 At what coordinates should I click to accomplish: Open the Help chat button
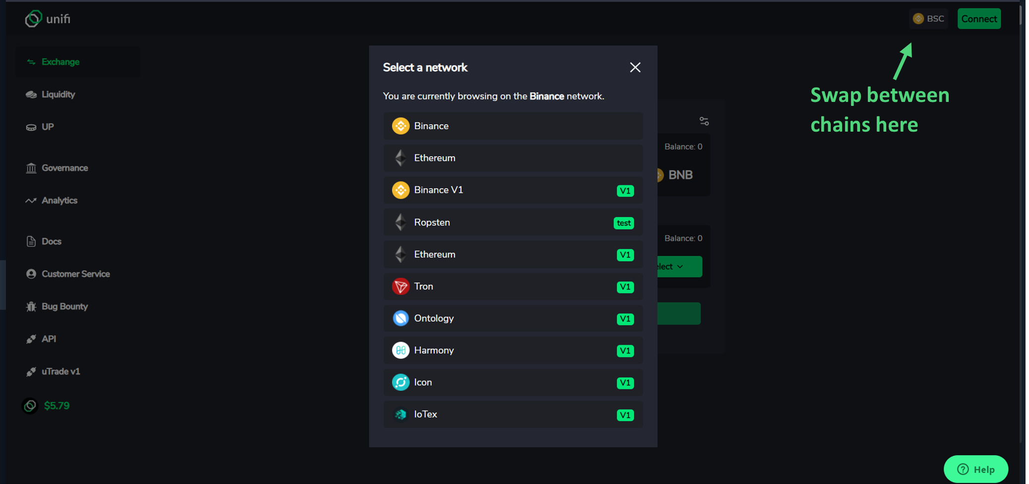[975, 469]
